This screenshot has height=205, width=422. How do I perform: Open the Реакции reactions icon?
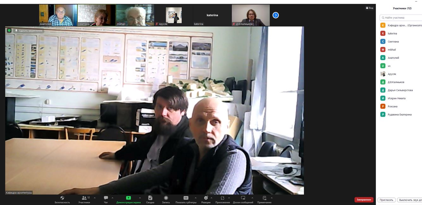coord(206,198)
